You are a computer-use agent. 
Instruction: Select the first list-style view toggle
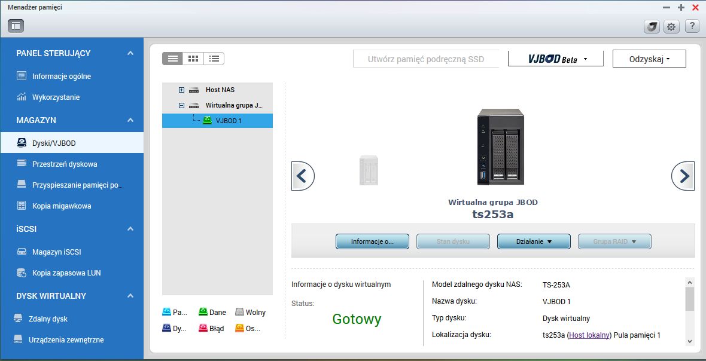(x=172, y=59)
